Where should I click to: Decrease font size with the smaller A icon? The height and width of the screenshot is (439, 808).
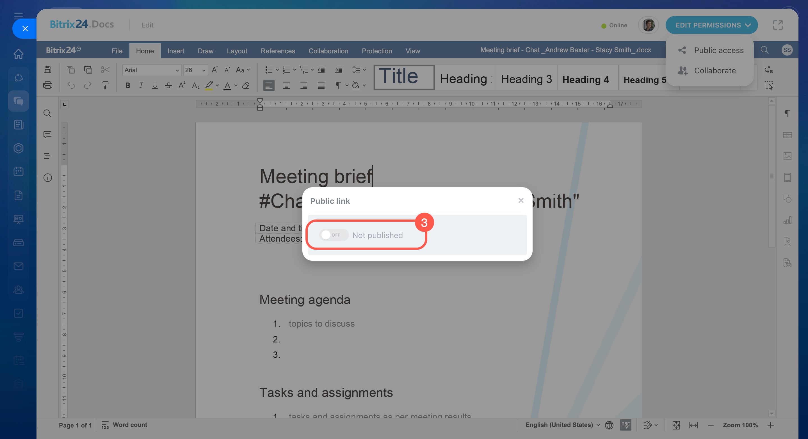point(227,70)
